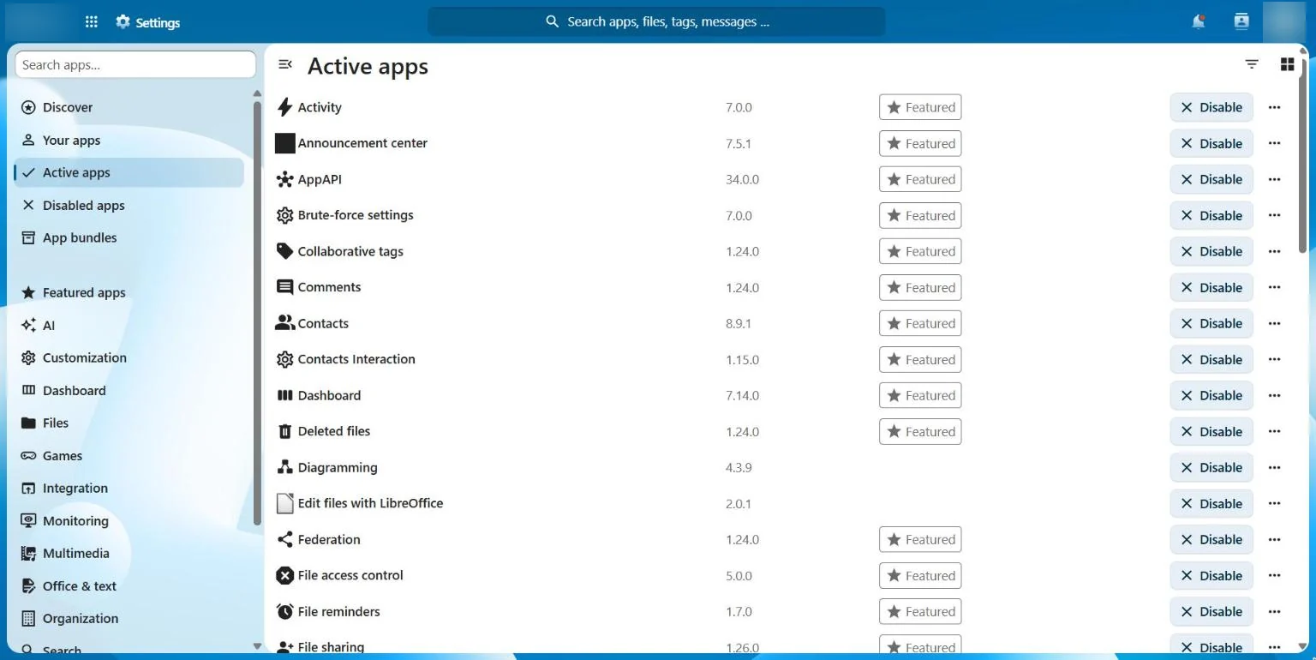Click the Diagramming app icon
The image size is (1316, 660).
(285, 467)
